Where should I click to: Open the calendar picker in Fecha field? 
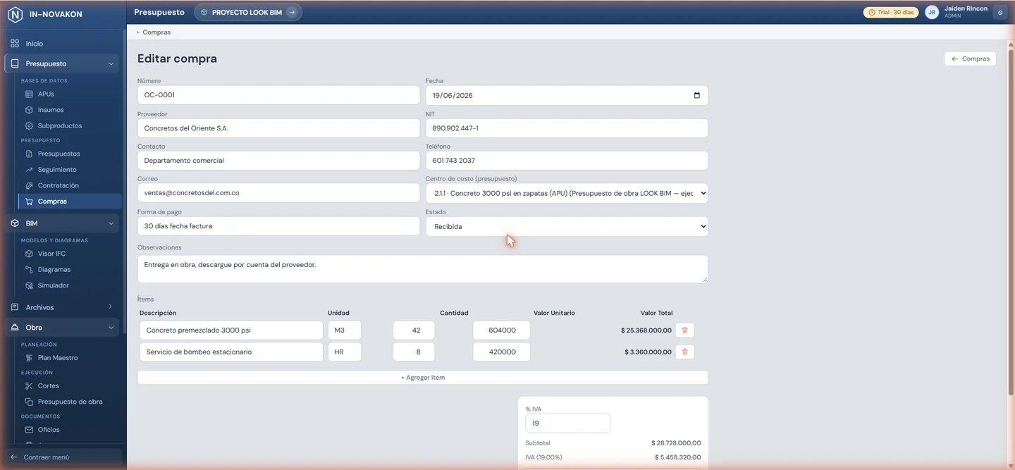[x=696, y=96]
